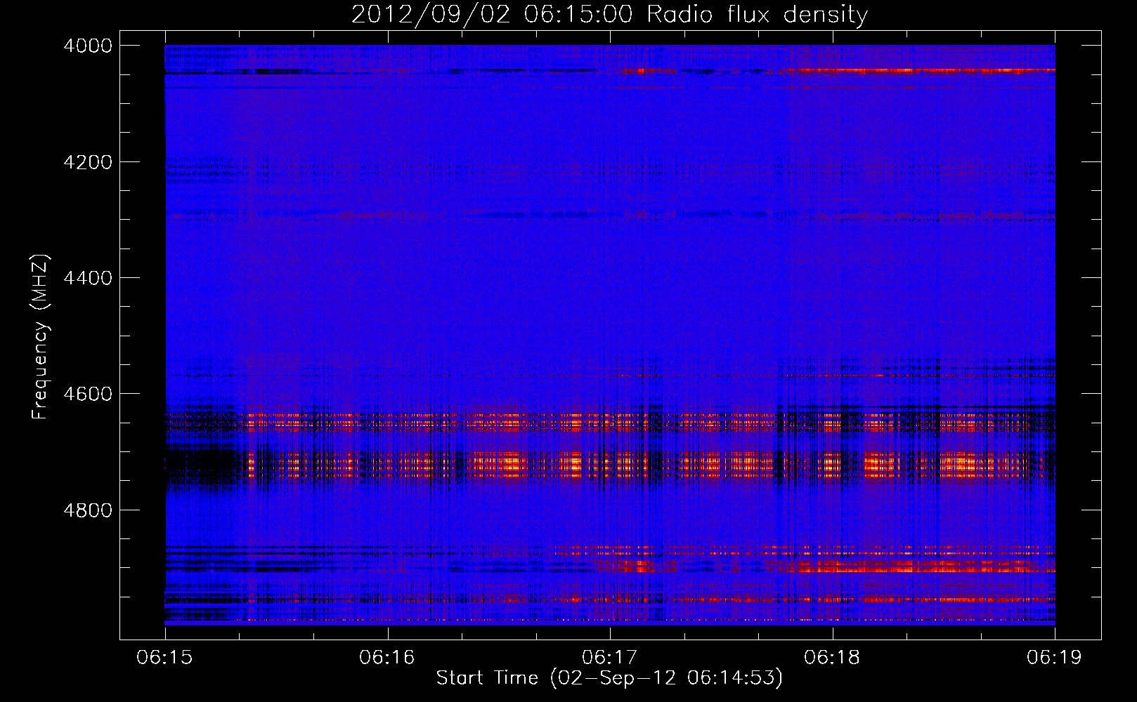Screen dimensions: 1137x702
Task: Click the 06:17 time tick label
Action: point(610,658)
